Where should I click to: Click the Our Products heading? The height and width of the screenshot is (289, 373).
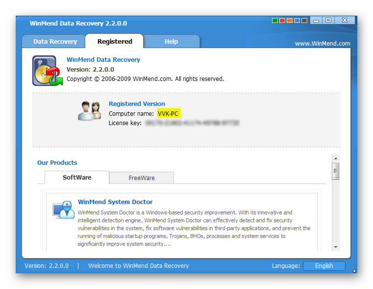coord(57,162)
